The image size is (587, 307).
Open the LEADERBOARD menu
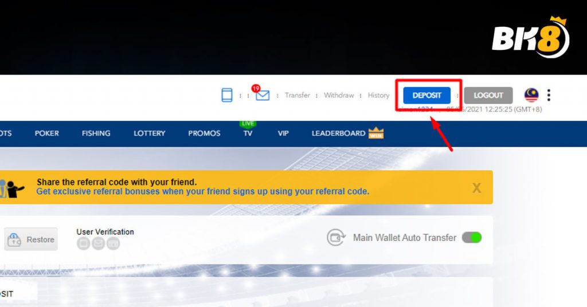[x=338, y=133]
